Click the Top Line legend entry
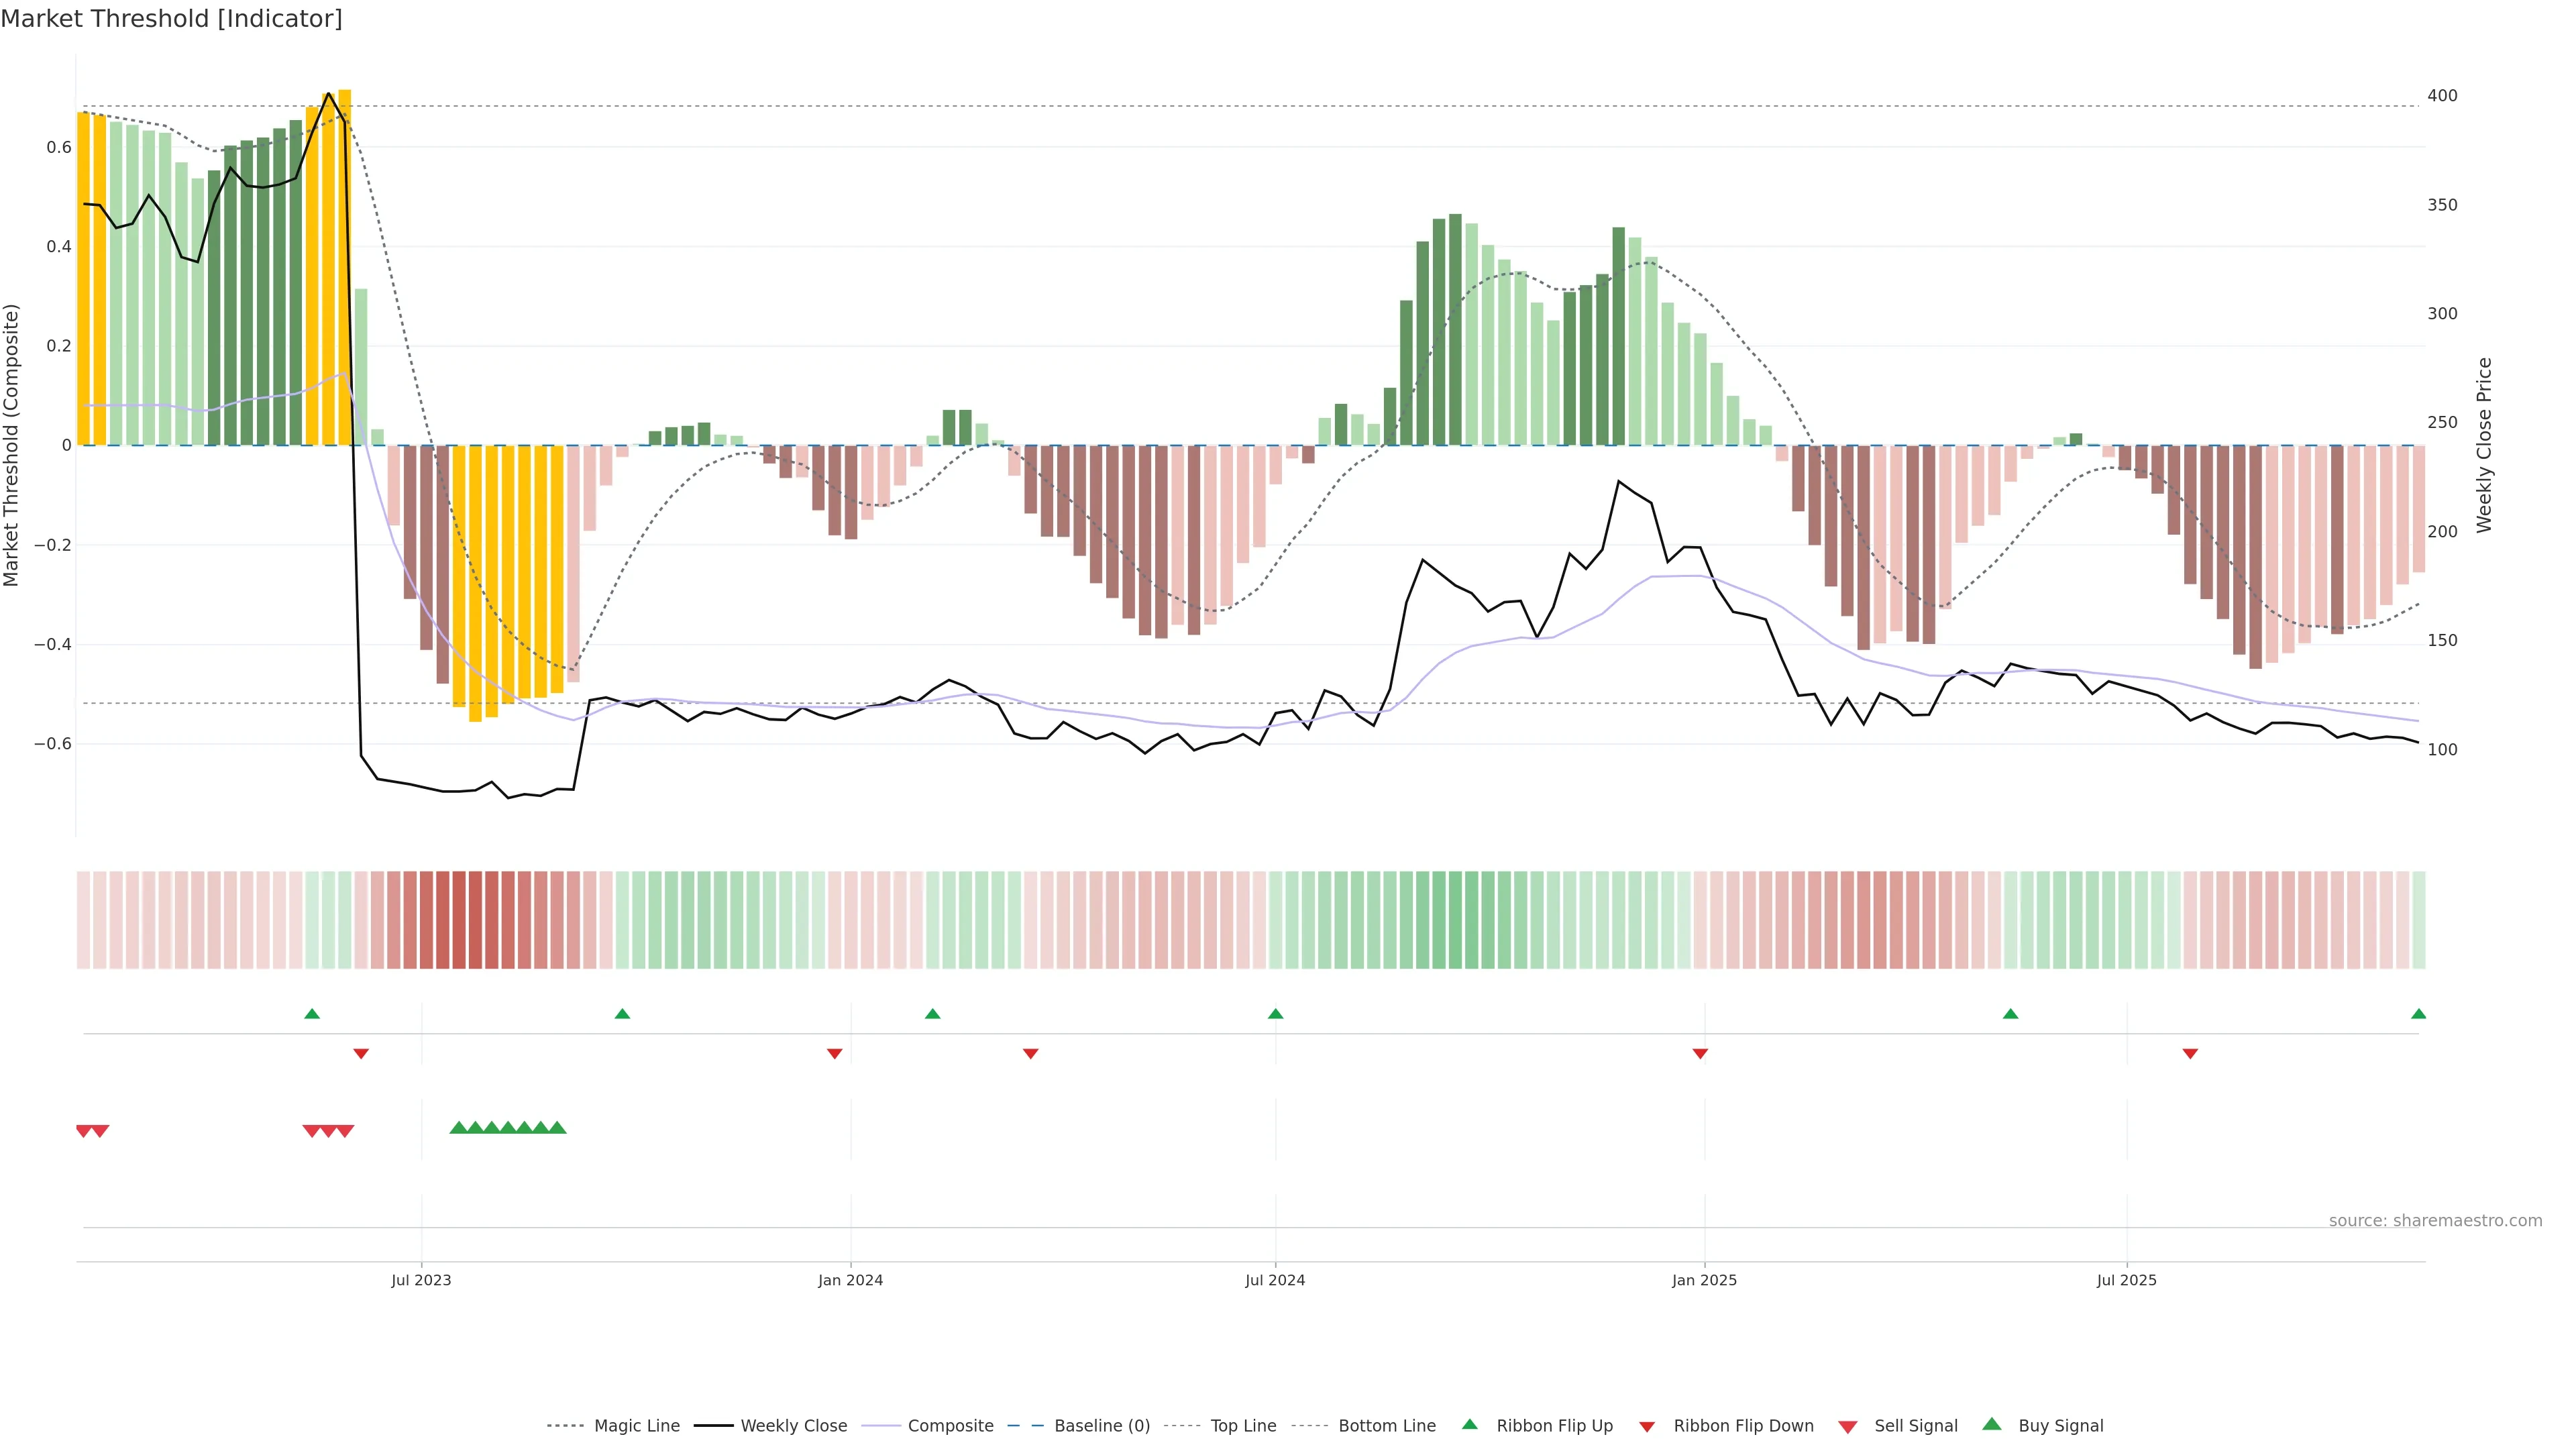Viewport: 2576px width, 1449px height. 1243,1426
